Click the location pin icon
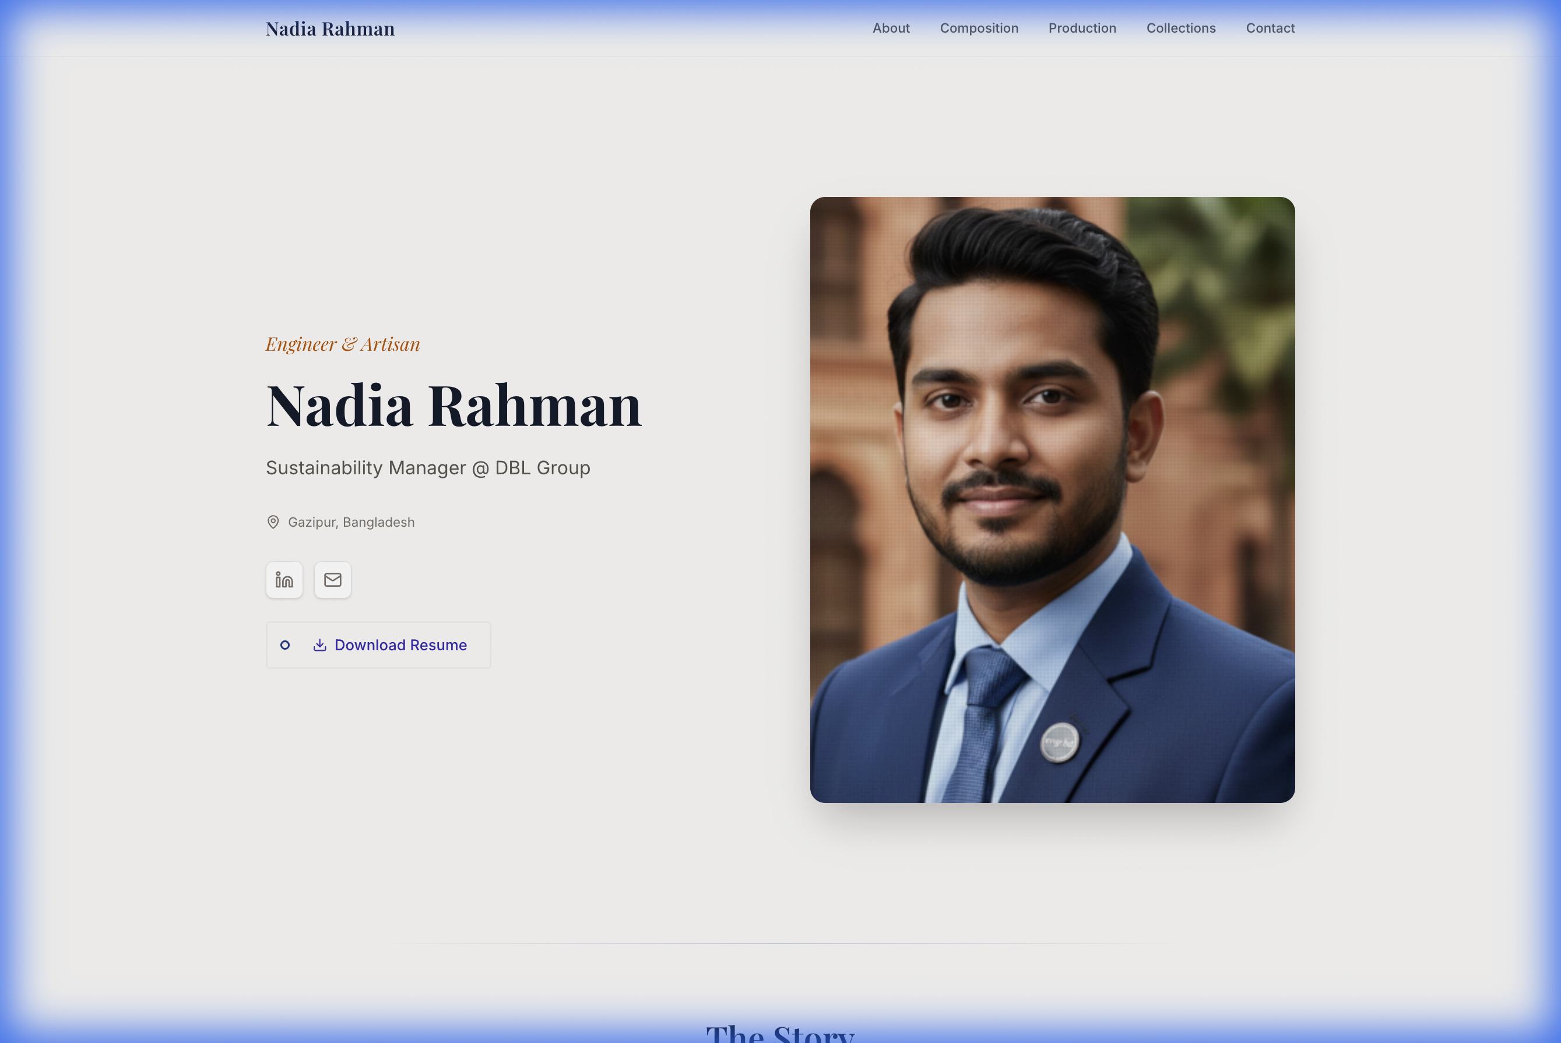The image size is (1561, 1043). click(x=273, y=522)
